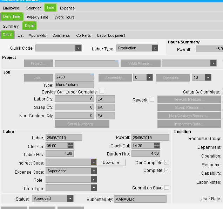Open the Comments sub-tab
223x209 pixels.
tap(61, 35)
